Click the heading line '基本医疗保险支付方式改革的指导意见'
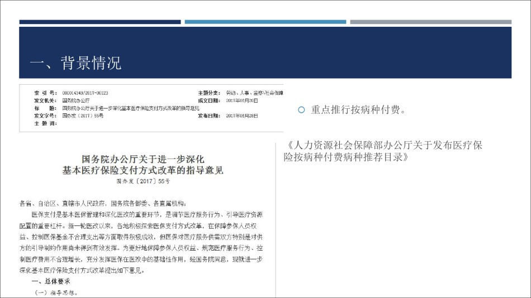This screenshot has width=531, height=298. point(143,170)
